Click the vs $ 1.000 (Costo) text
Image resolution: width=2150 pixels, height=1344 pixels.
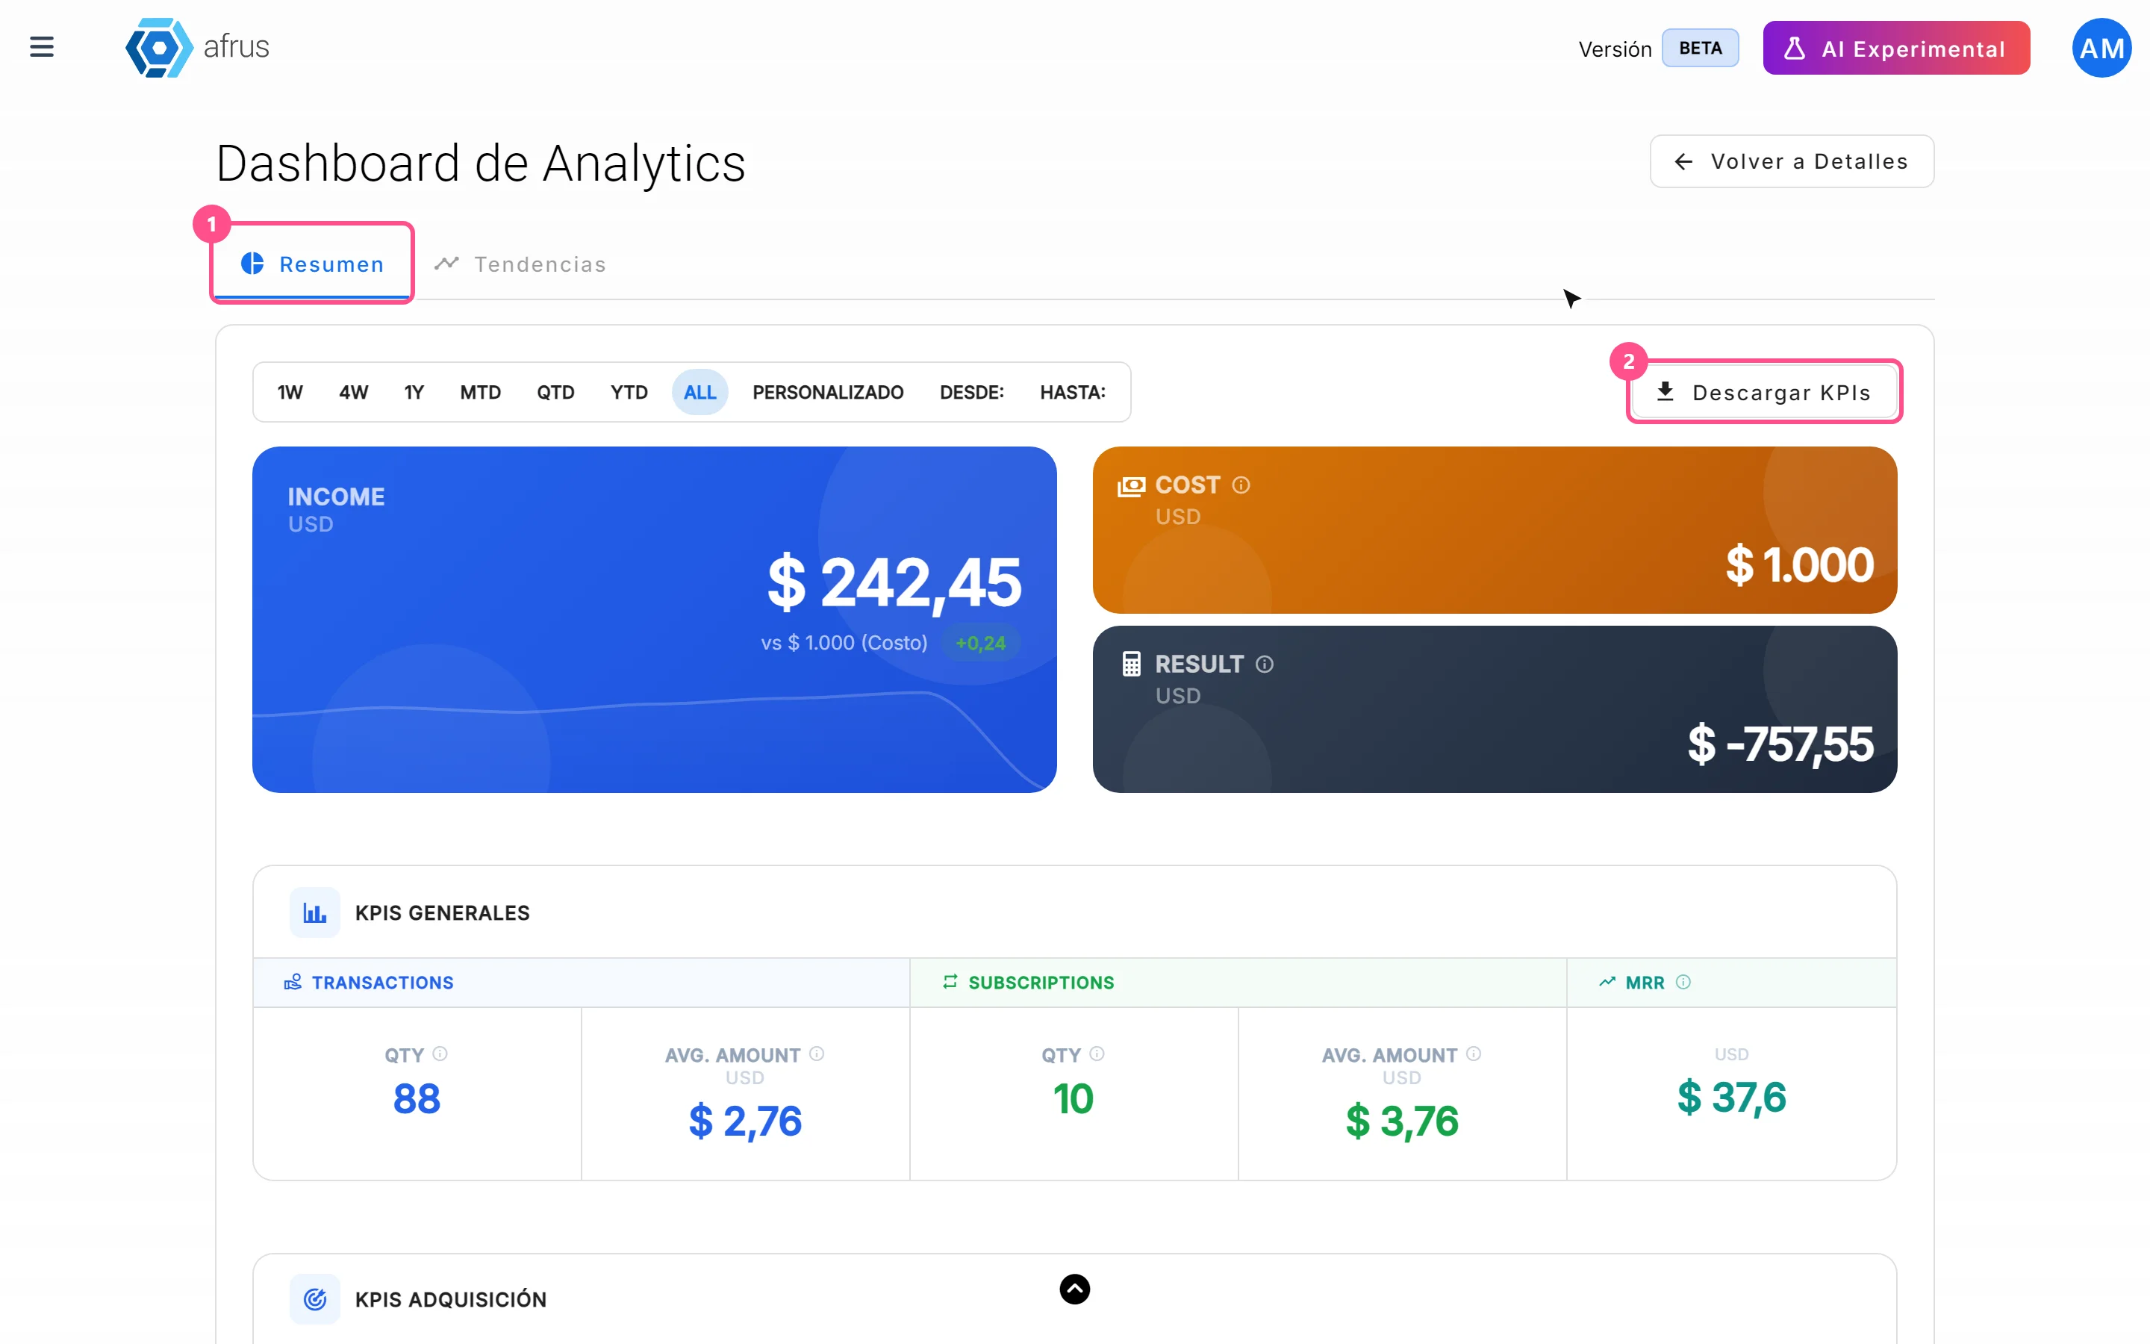[844, 643]
